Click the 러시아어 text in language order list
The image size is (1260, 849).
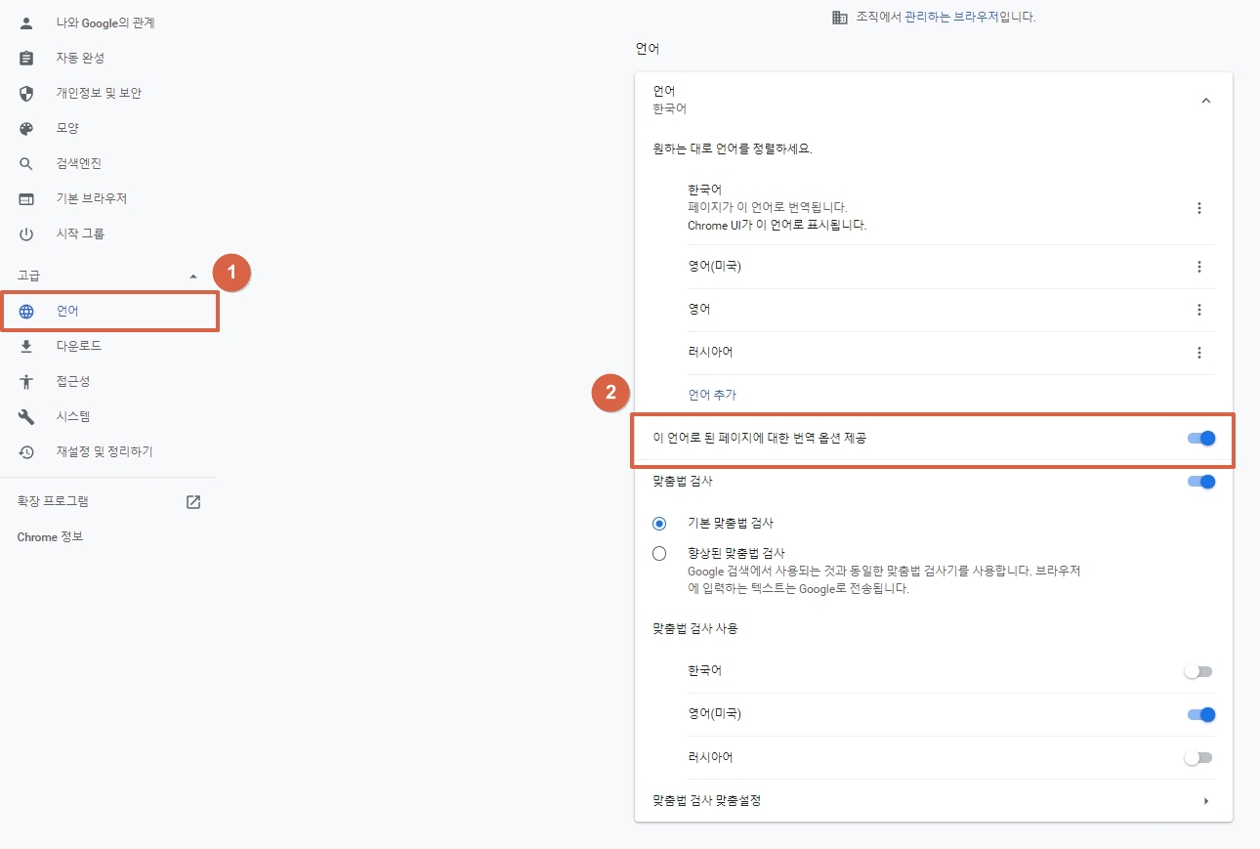[710, 353]
